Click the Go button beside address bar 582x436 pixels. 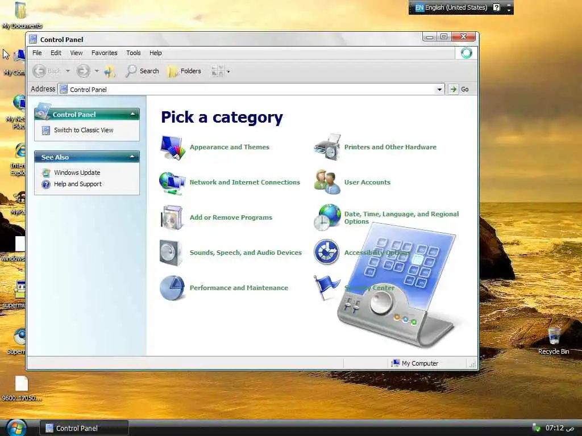click(x=459, y=89)
